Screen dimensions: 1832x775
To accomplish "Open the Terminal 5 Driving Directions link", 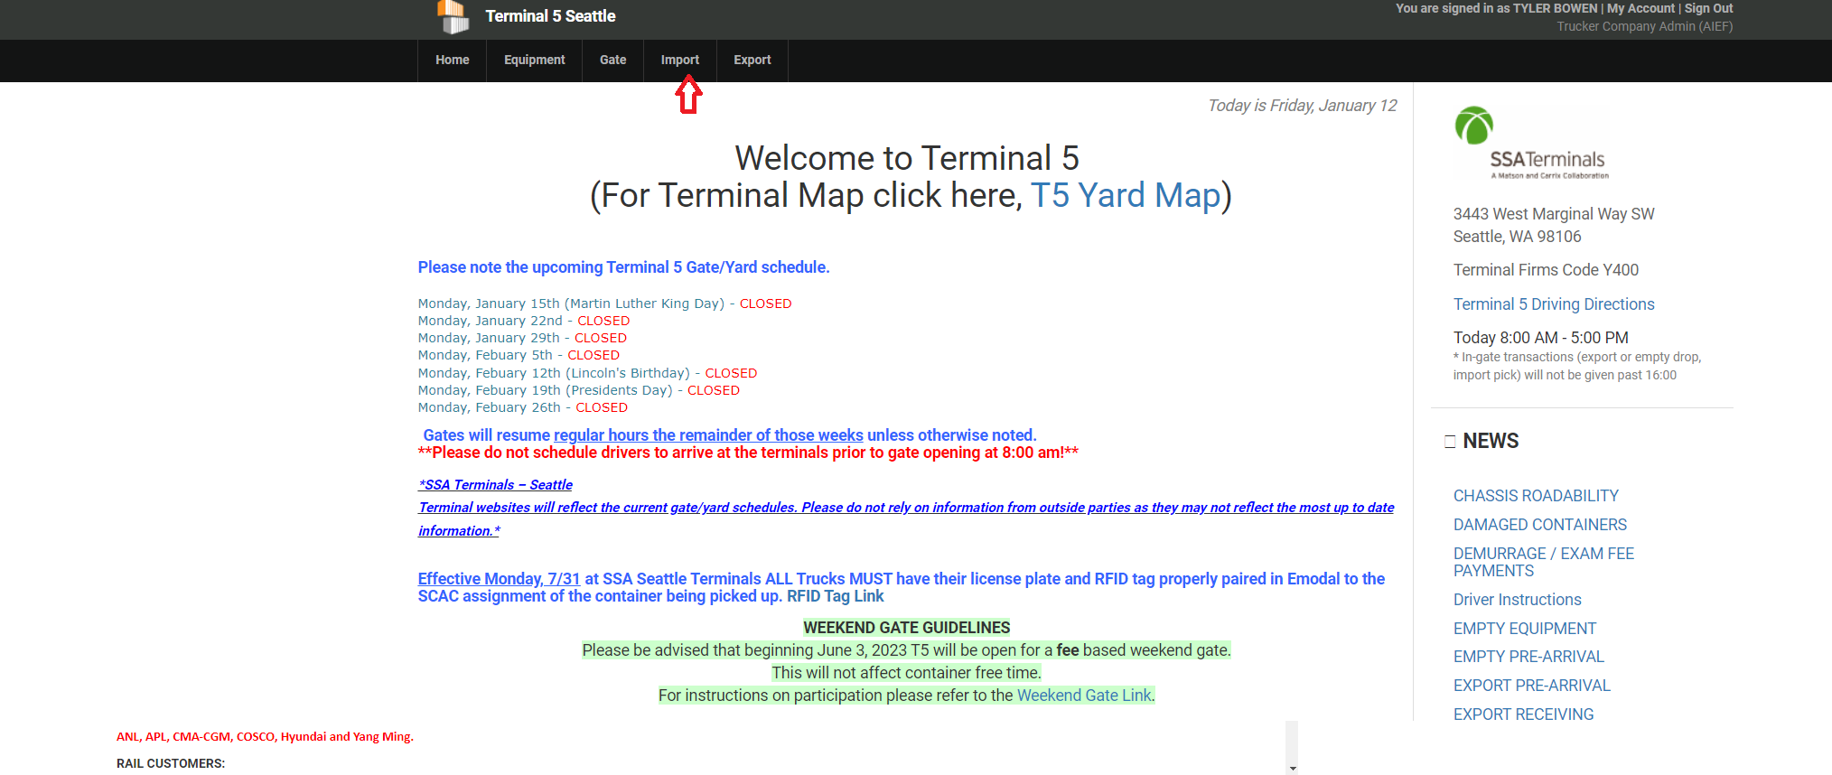I will pos(1554,304).
